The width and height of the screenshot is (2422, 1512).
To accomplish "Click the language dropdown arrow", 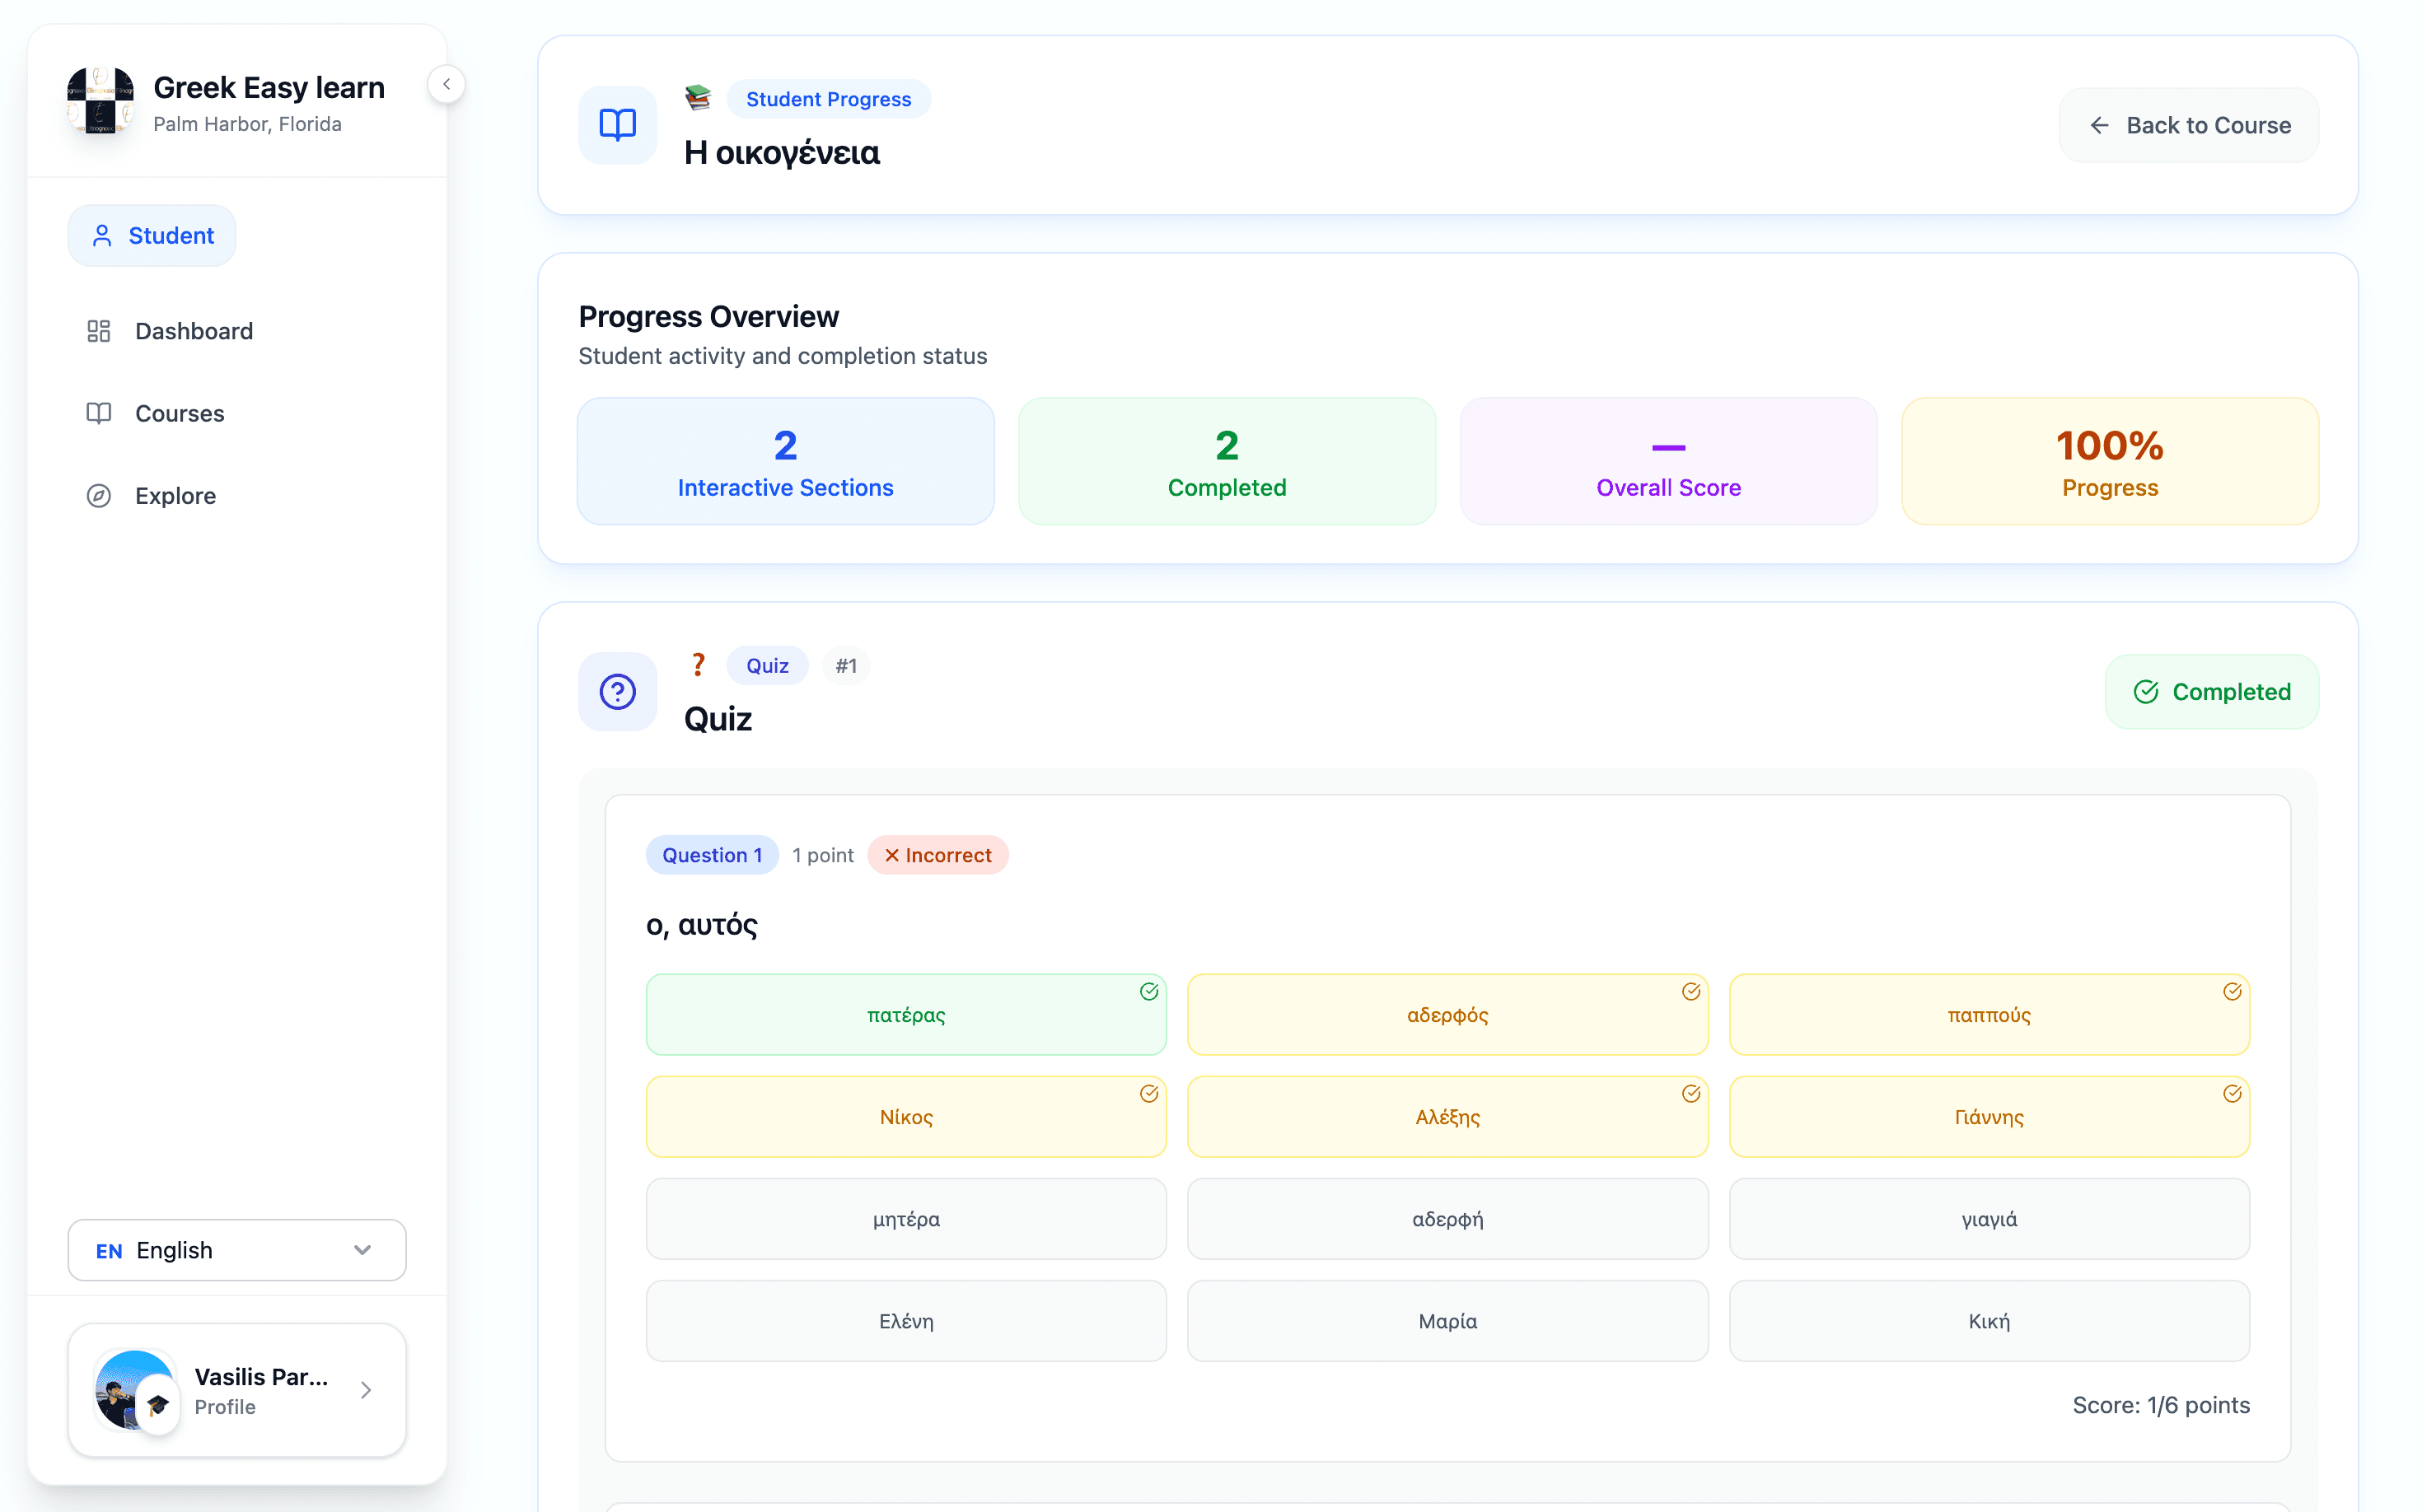I will pyautogui.click(x=363, y=1250).
